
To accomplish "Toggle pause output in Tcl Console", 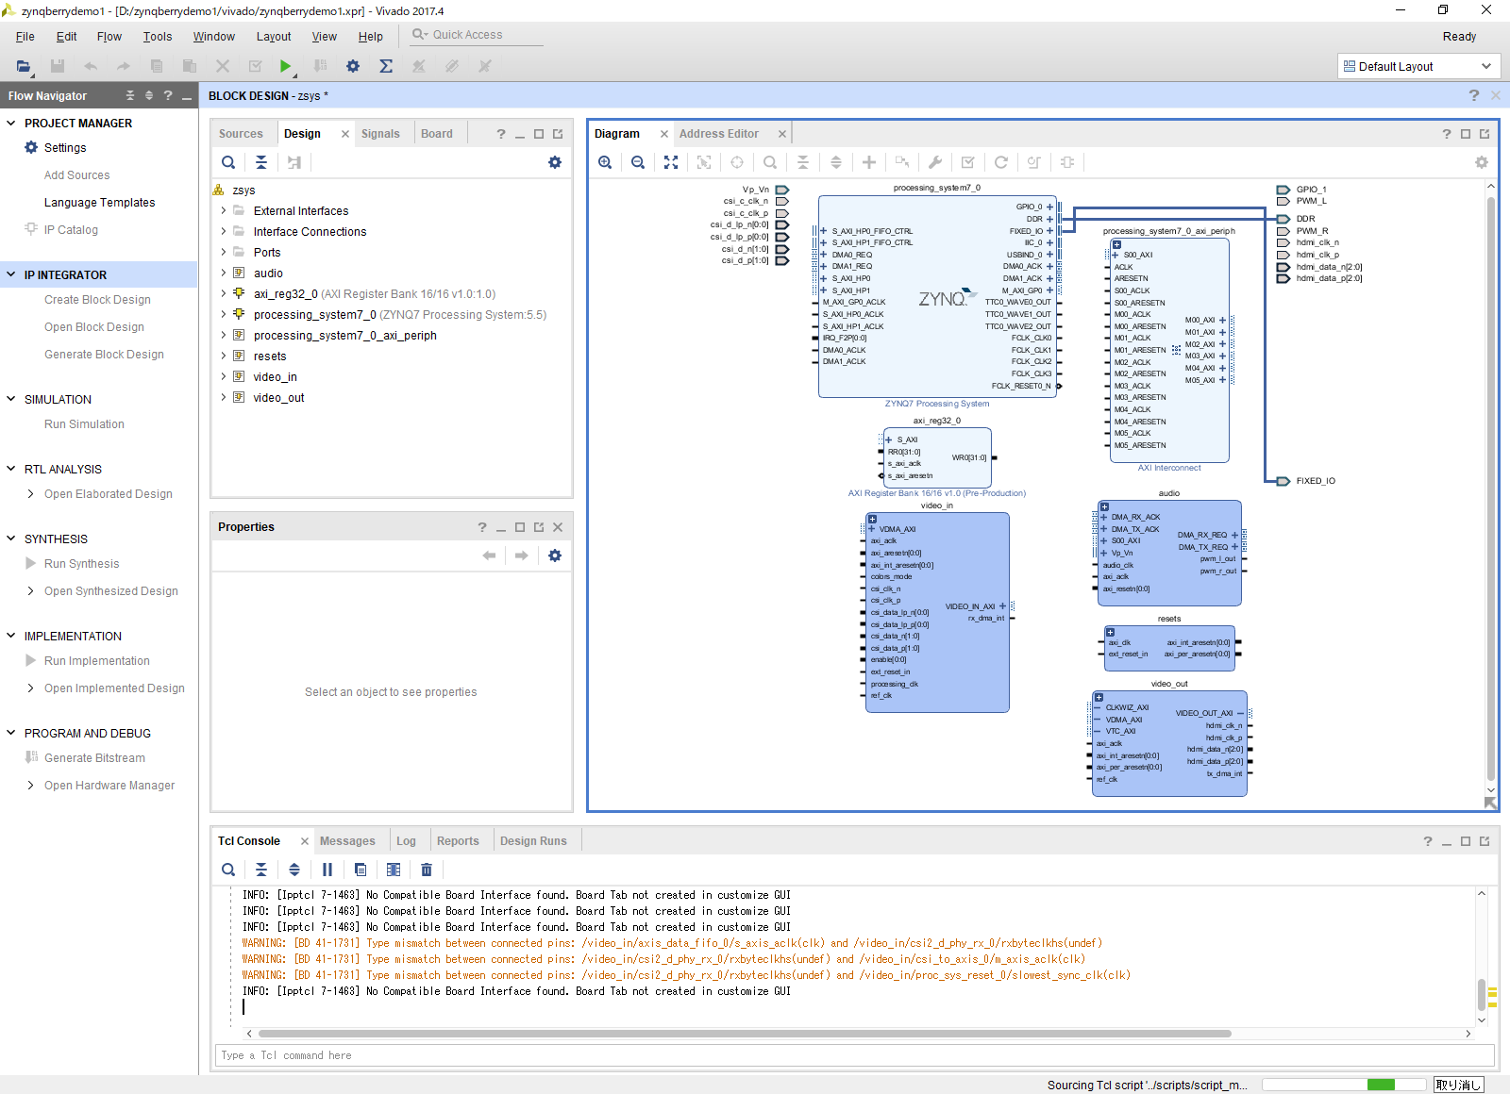I will [327, 870].
